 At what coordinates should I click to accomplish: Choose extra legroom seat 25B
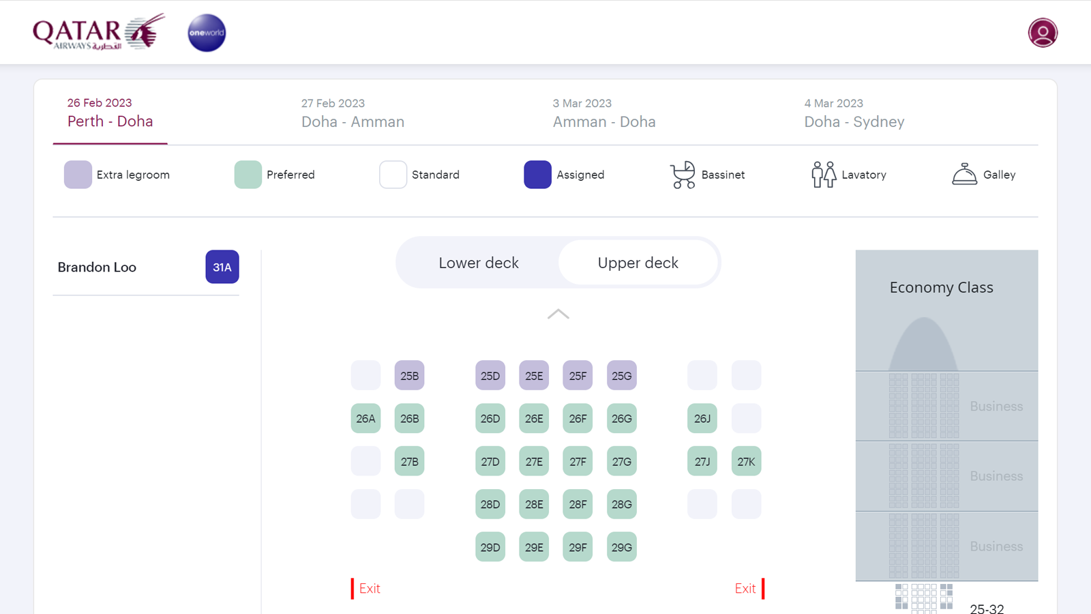coord(410,375)
